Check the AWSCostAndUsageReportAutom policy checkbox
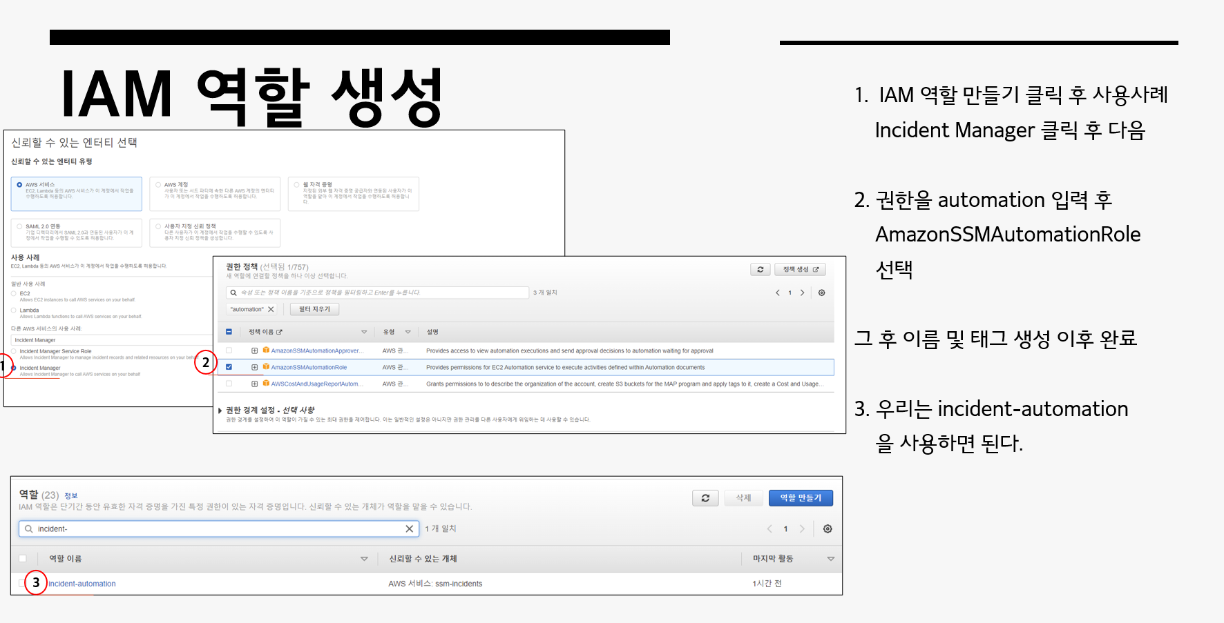The height and width of the screenshot is (623, 1224). [x=229, y=384]
